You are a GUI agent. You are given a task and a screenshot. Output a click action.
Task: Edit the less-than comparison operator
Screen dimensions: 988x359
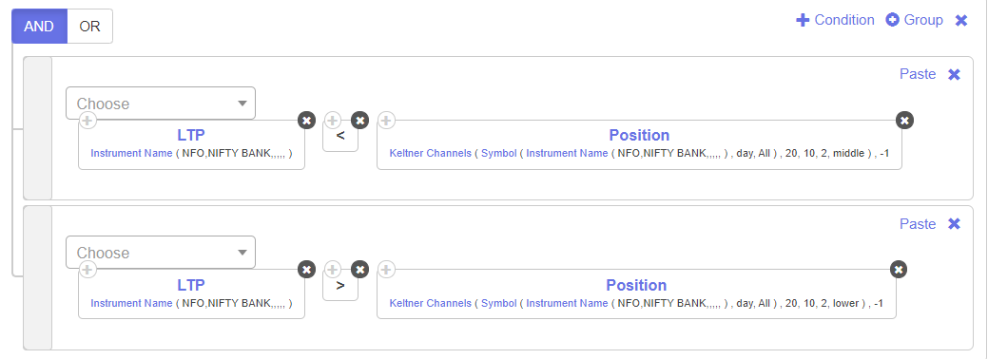click(340, 136)
